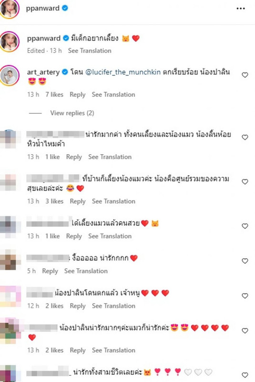Tap heart icon beside the '5 h' comment
This screenshot has width=255, height=382.
(x=245, y=261)
